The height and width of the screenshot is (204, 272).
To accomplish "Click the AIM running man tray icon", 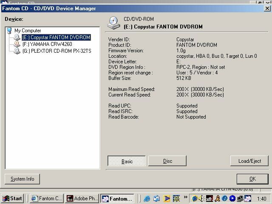I will tap(217, 198).
